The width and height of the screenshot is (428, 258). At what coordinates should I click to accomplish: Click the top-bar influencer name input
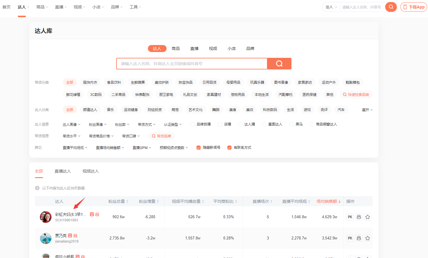click(x=362, y=7)
